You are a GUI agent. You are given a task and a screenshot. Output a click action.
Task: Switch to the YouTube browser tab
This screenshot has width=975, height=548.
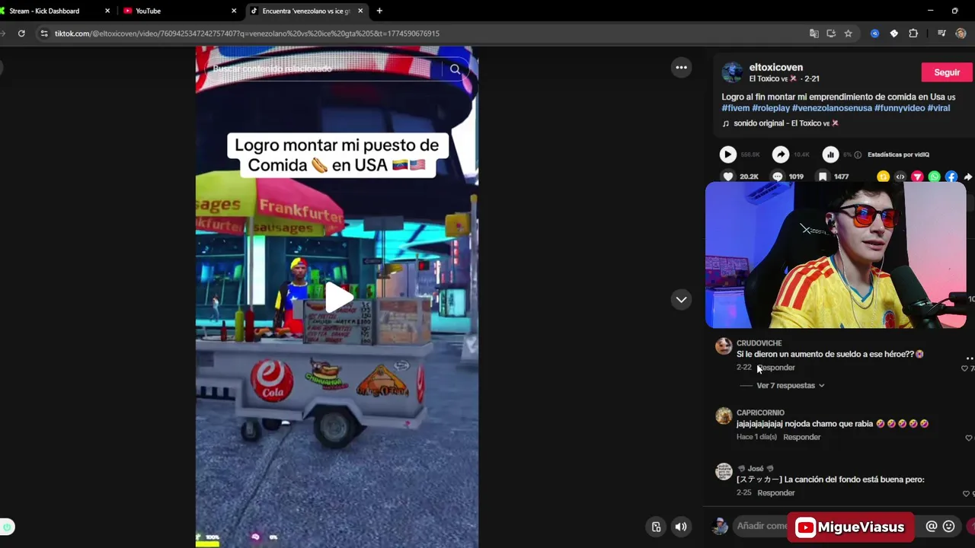[x=179, y=11]
